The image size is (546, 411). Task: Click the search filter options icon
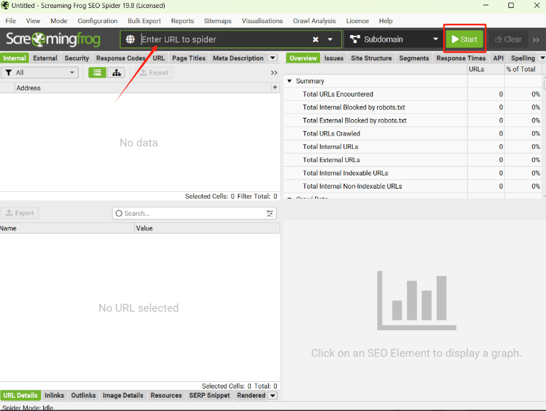pyautogui.click(x=270, y=214)
